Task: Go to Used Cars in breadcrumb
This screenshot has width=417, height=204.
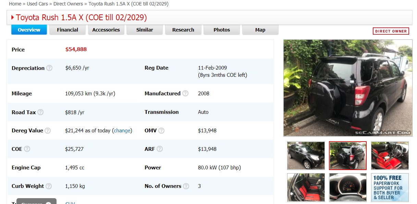Action: pyautogui.click(x=37, y=4)
